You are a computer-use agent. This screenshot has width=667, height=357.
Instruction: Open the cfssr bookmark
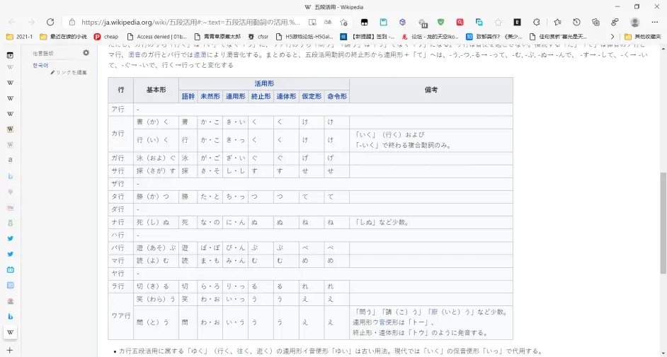click(x=258, y=37)
